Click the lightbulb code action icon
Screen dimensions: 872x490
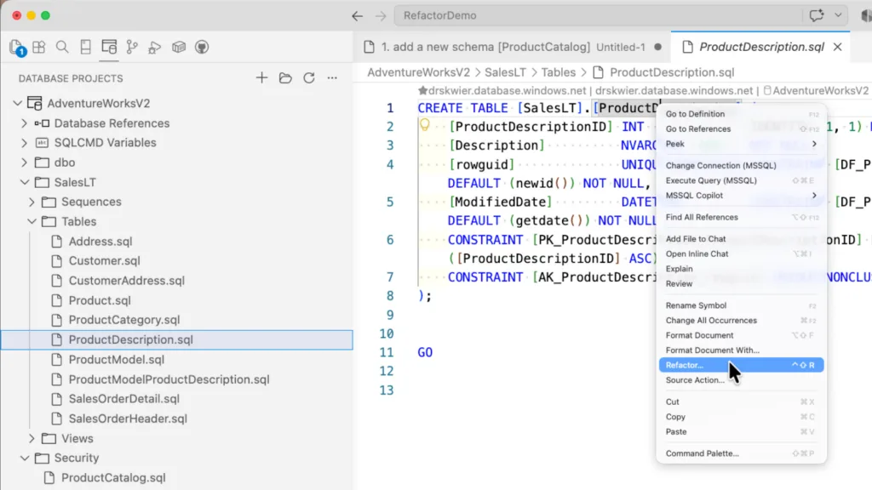coord(425,125)
